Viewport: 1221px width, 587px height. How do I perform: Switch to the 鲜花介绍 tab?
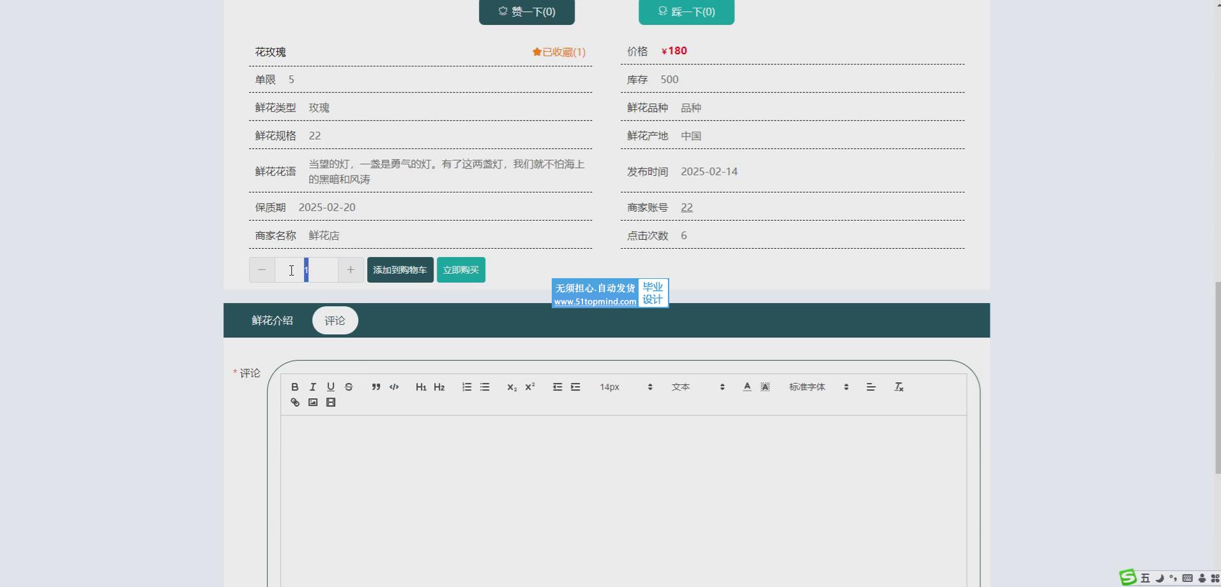pyautogui.click(x=272, y=320)
